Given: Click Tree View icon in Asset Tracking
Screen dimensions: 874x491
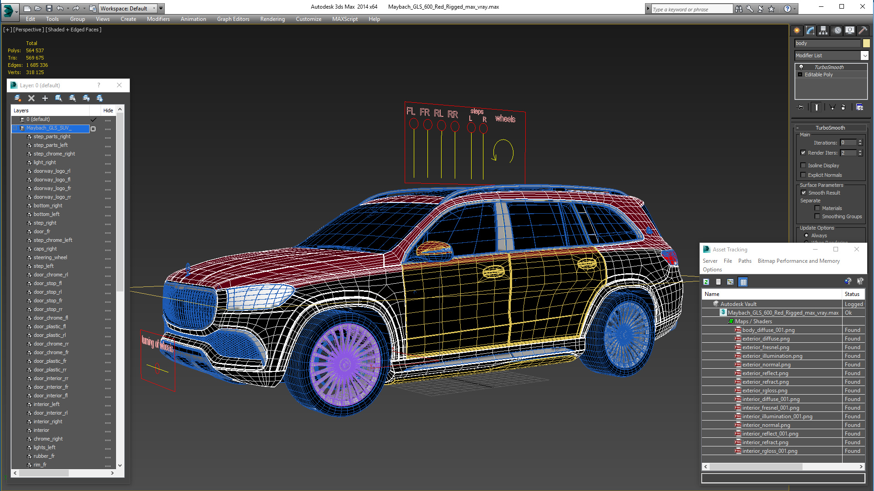Looking at the screenshot, I should (x=731, y=282).
